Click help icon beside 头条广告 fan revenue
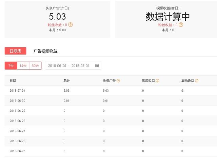 pyautogui.click(x=71, y=25)
